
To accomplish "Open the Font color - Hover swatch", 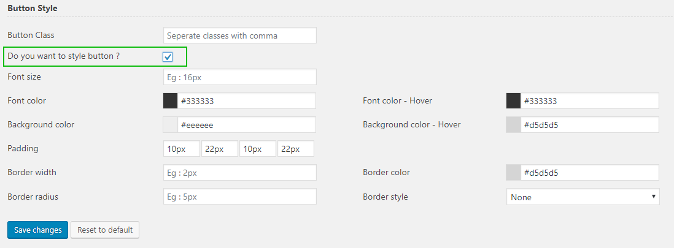I will pyautogui.click(x=514, y=101).
